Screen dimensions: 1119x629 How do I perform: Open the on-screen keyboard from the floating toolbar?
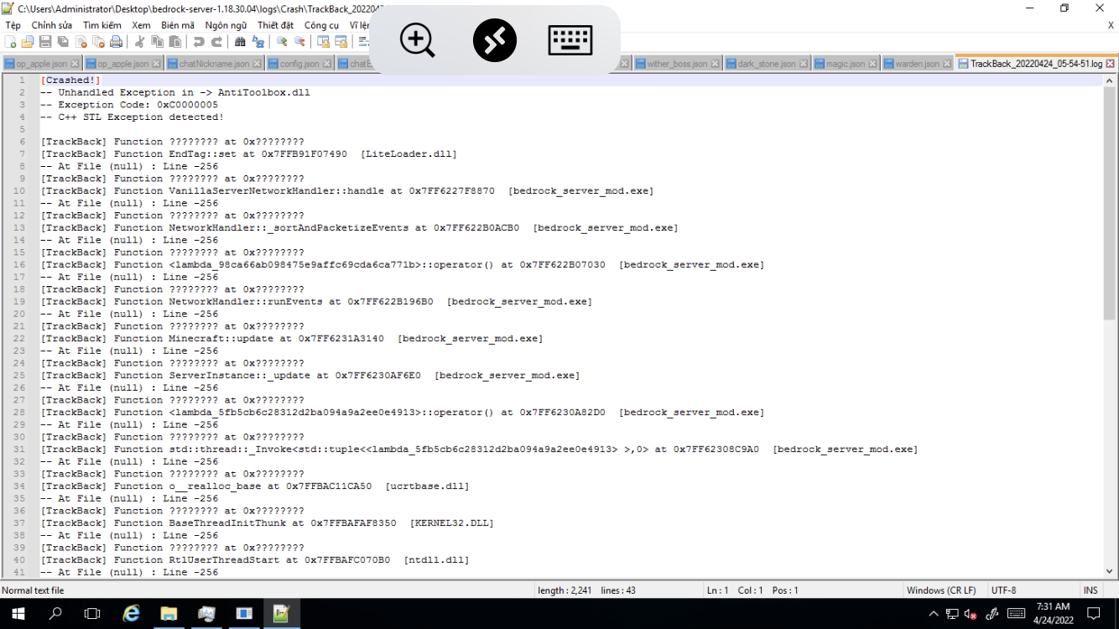pyautogui.click(x=570, y=39)
